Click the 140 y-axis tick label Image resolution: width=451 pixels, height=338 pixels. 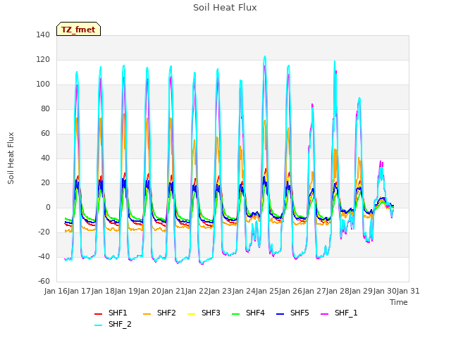pyautogui.click(x=43, y=35)
